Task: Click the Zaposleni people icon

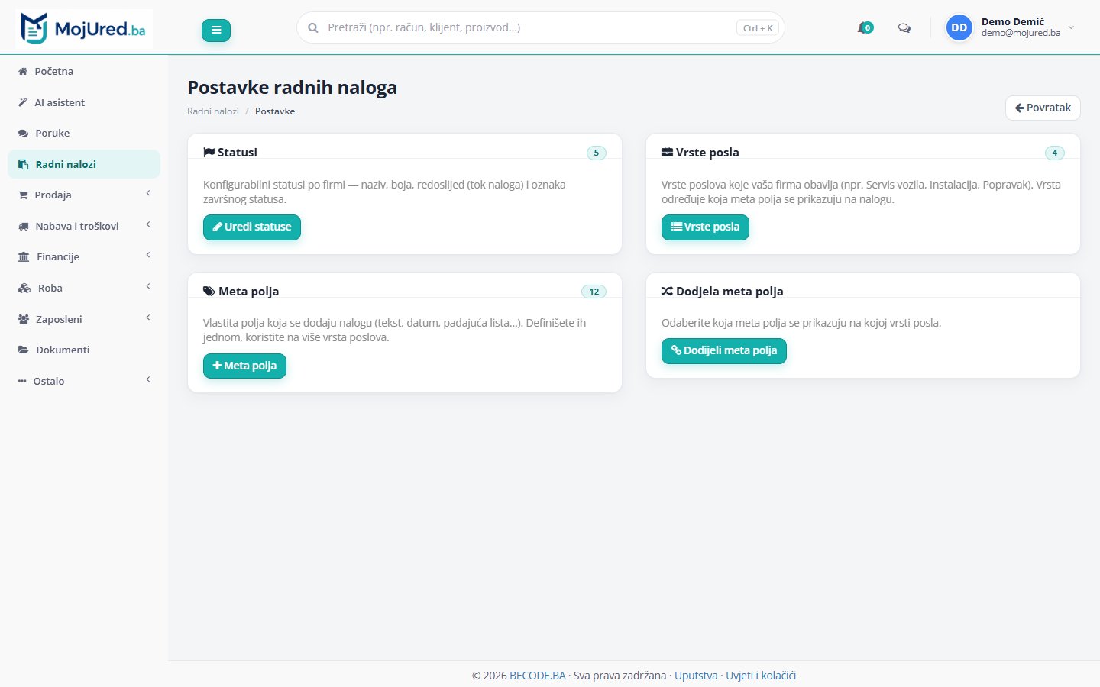Action: click(24, 319)
